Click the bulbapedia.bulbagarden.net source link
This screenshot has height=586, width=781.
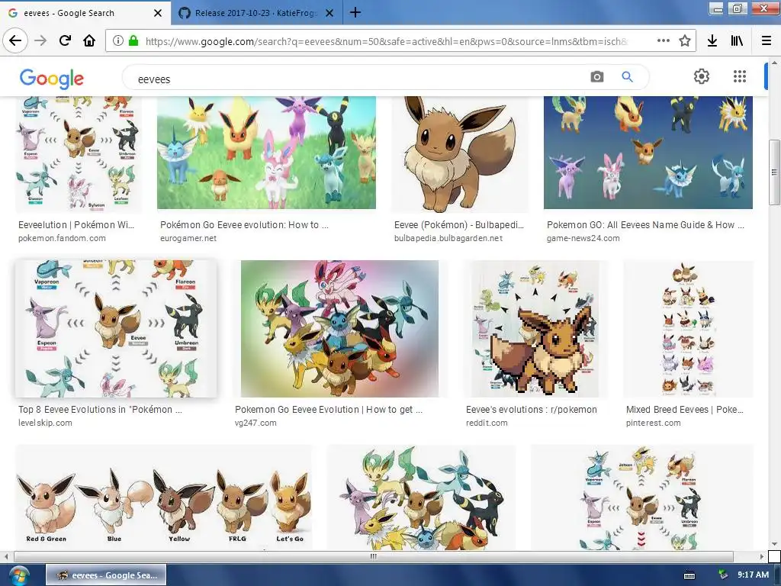[448, 238]
